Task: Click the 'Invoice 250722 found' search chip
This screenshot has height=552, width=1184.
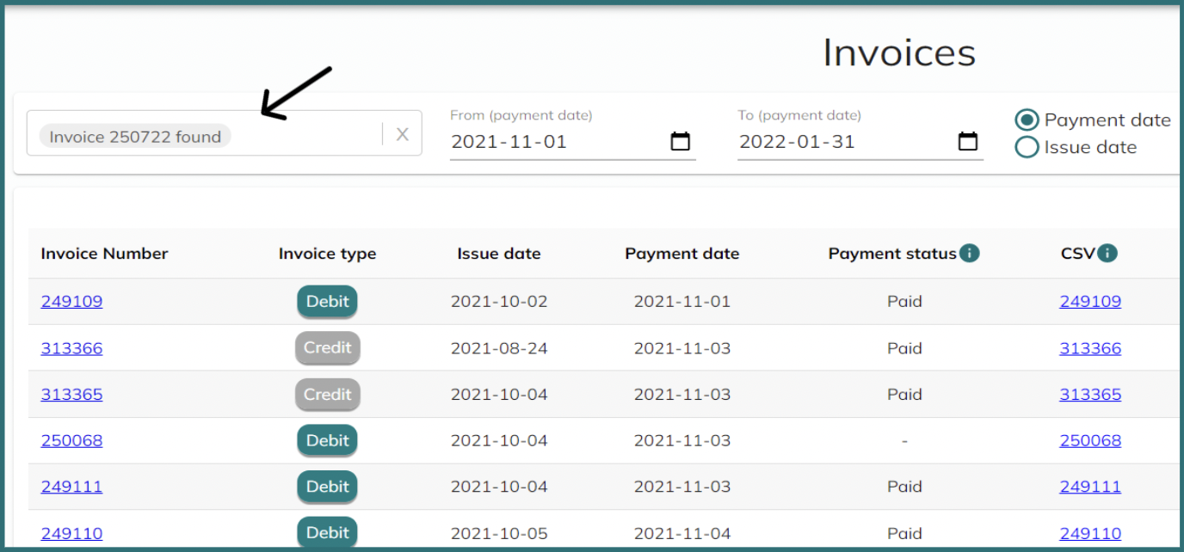Action: (135, 137)
